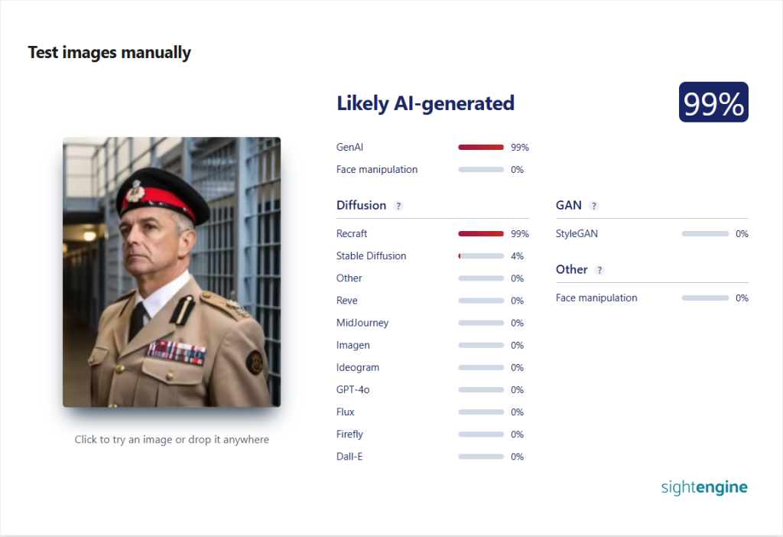
Task: Click the sightengine logo
Action: coord(704,487)
